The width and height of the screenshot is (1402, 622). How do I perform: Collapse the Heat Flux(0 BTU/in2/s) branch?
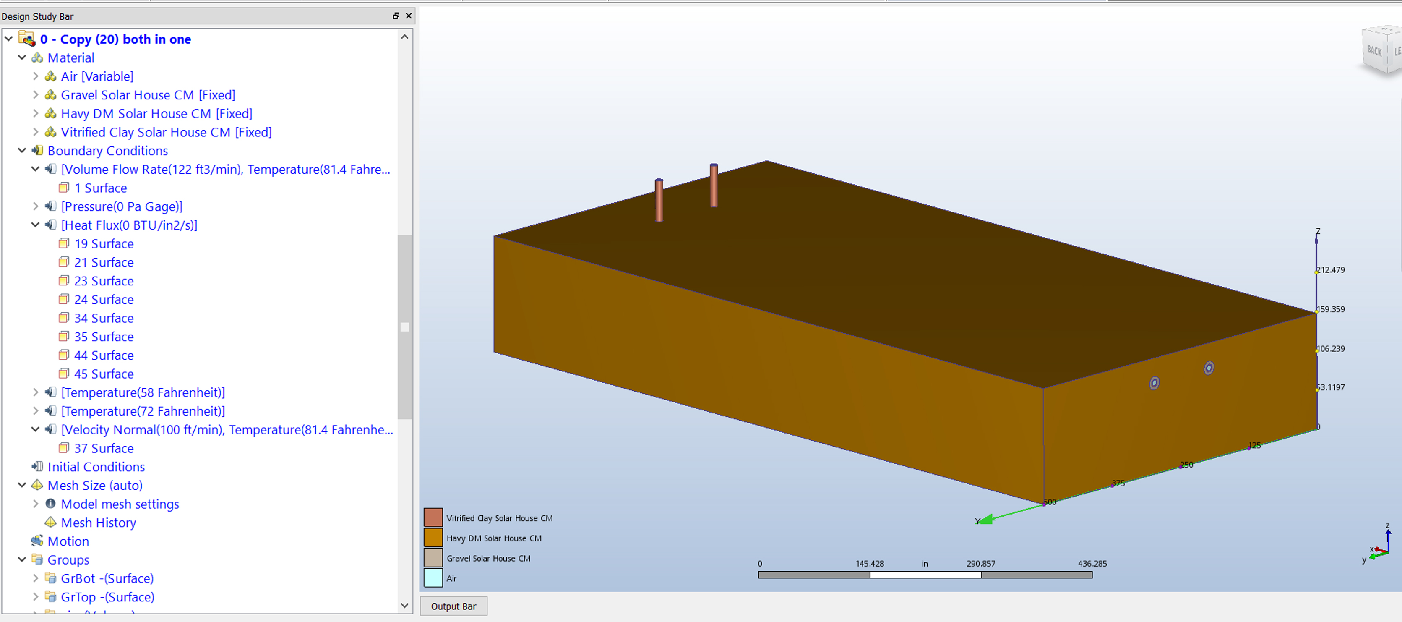pyautogui.click(x=35, y=225)
